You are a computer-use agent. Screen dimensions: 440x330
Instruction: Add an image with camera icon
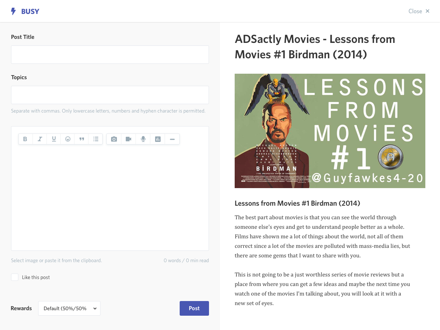click(x=114, y=139)
